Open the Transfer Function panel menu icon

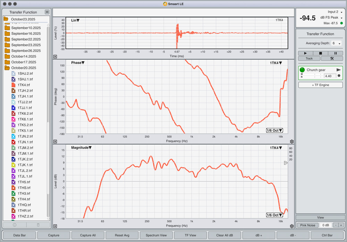(47, 12)
